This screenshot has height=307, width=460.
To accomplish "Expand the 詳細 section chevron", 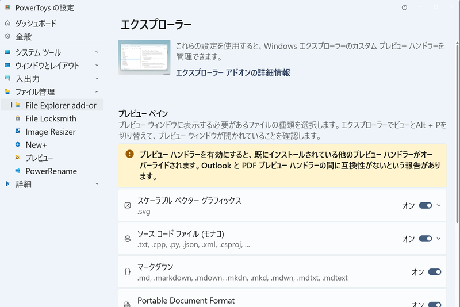I will point(97,184).
